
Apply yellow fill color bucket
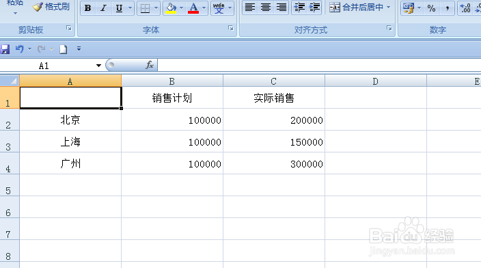(x=171, y=8)
